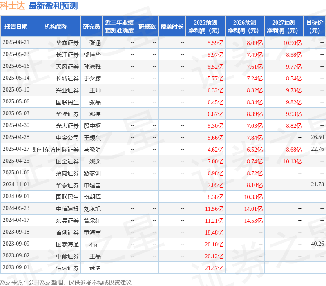The image size is (326, 286).
Task: Select the 机构简称 column header
Action: [56, 27]
